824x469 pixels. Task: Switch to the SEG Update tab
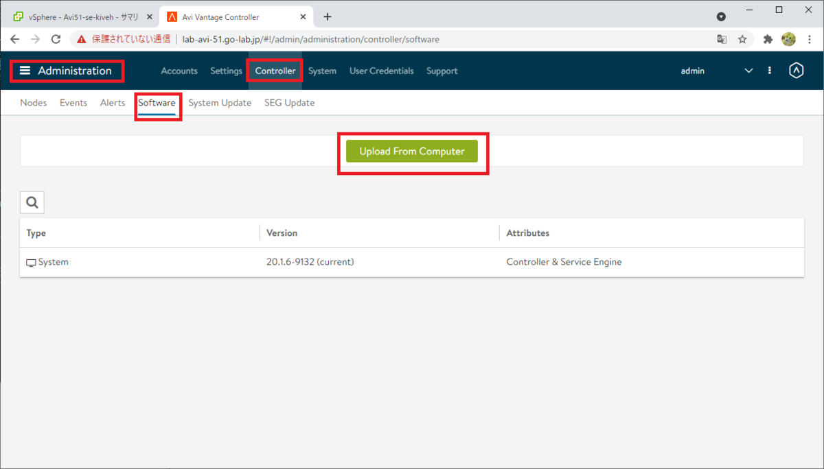[289, 103]
